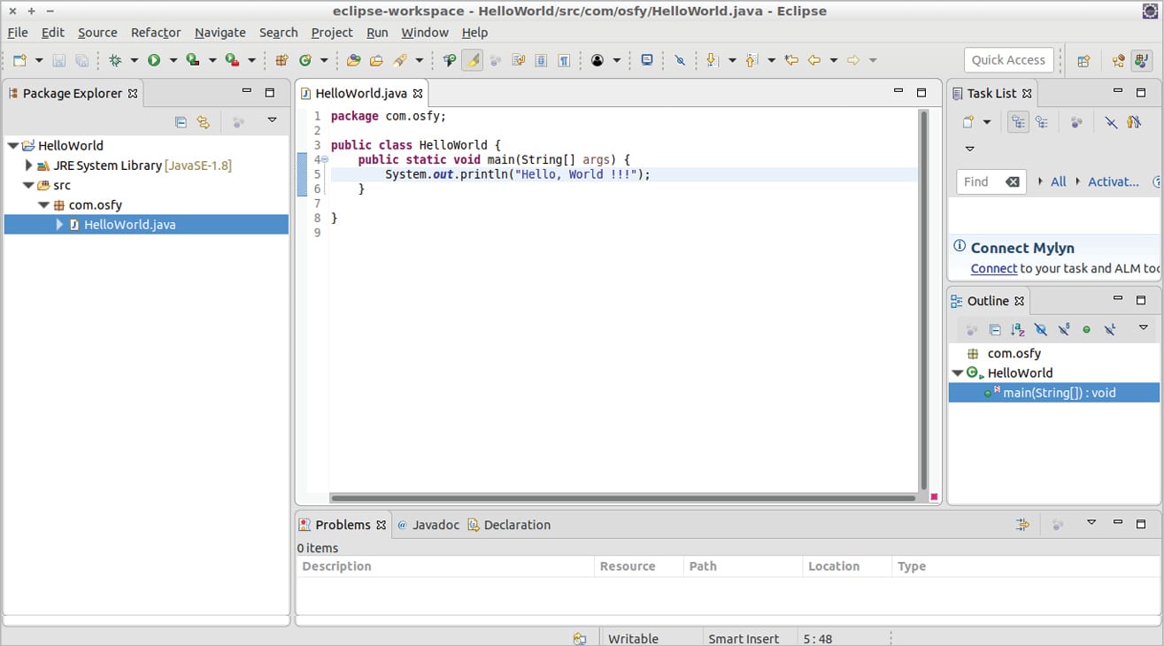Open the Run button dropdown arrow

tap(173, 60)
